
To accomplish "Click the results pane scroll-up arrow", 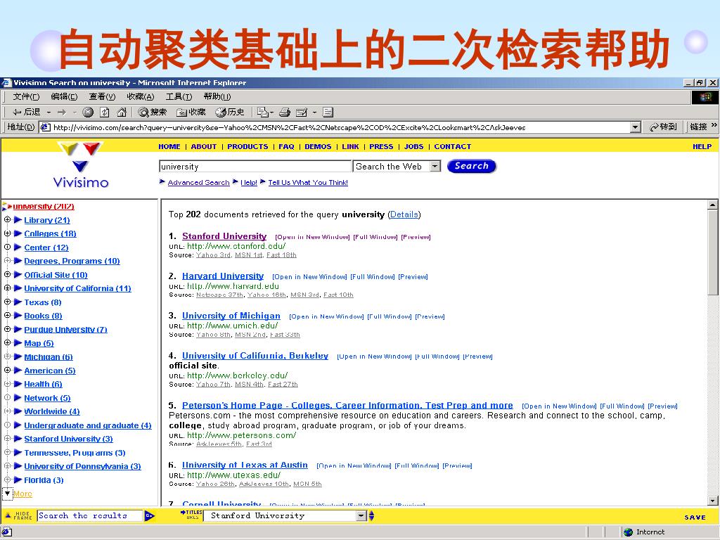I will point(713,205).
